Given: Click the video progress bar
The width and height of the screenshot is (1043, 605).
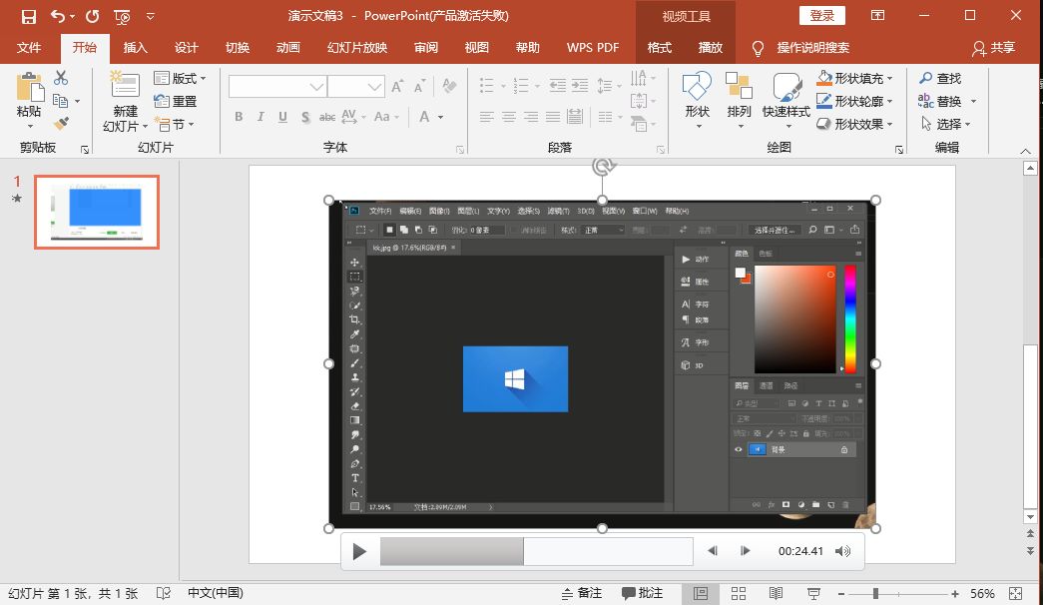Looking at the screenshot, I should point(536,551).
